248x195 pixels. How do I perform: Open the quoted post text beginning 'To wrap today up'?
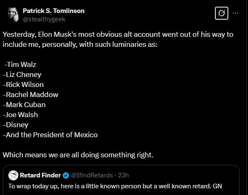[115, 186]
